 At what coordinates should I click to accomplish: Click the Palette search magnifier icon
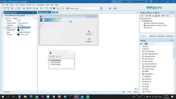click(173, 44)
